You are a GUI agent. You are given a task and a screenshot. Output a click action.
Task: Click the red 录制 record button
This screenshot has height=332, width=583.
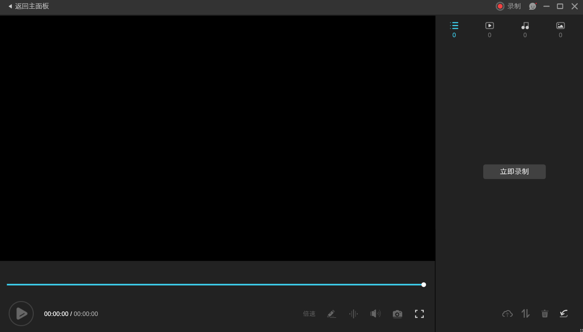[508, 6]
